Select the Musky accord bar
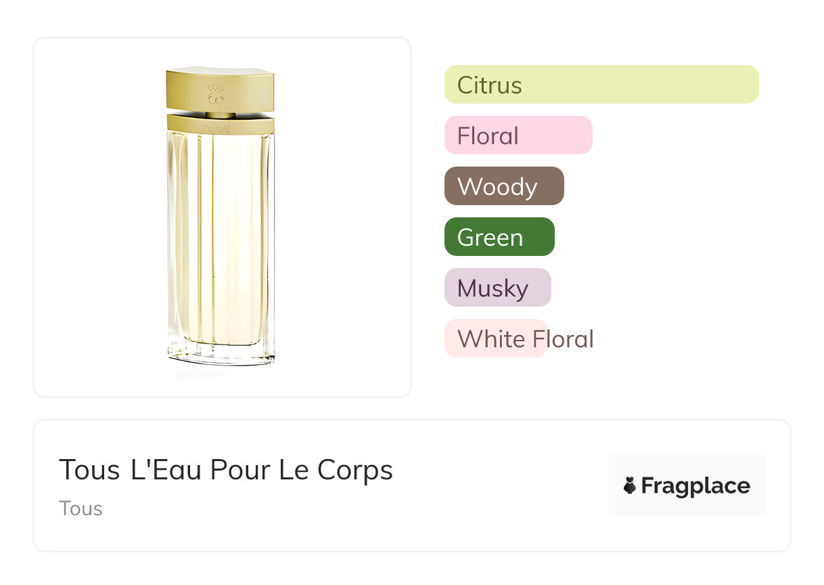The height and width of the screenshot is (585, 824). pyautogui.click(x=497, y=288)
